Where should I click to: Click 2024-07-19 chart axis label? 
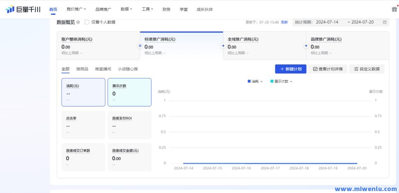click(328, 168)
